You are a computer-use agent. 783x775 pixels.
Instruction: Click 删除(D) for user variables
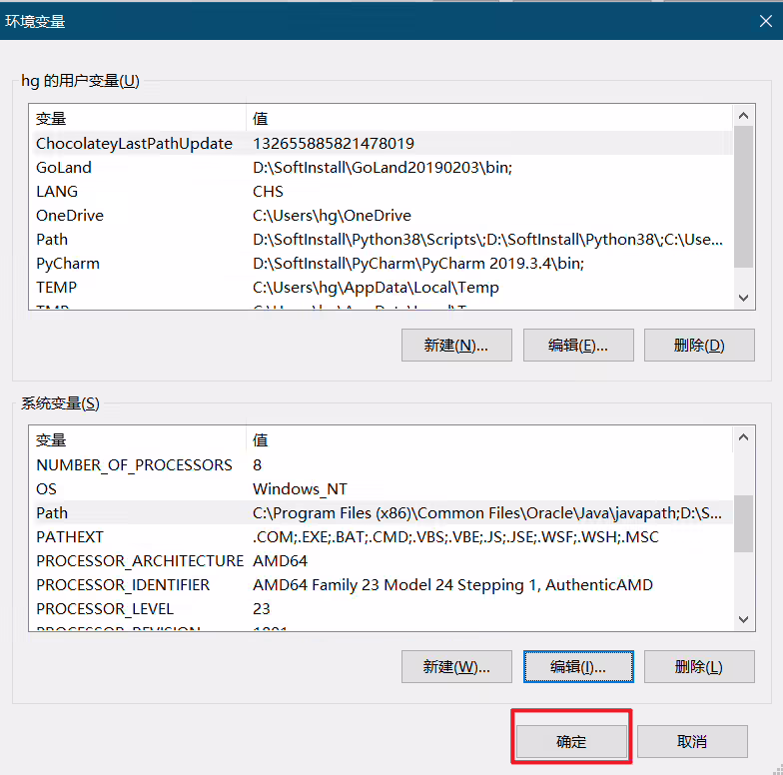(x=699, y=346)
